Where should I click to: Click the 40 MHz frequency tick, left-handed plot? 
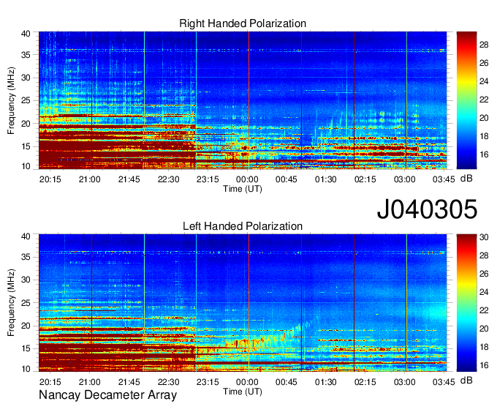pyautogui.click(x=26, y=236)
